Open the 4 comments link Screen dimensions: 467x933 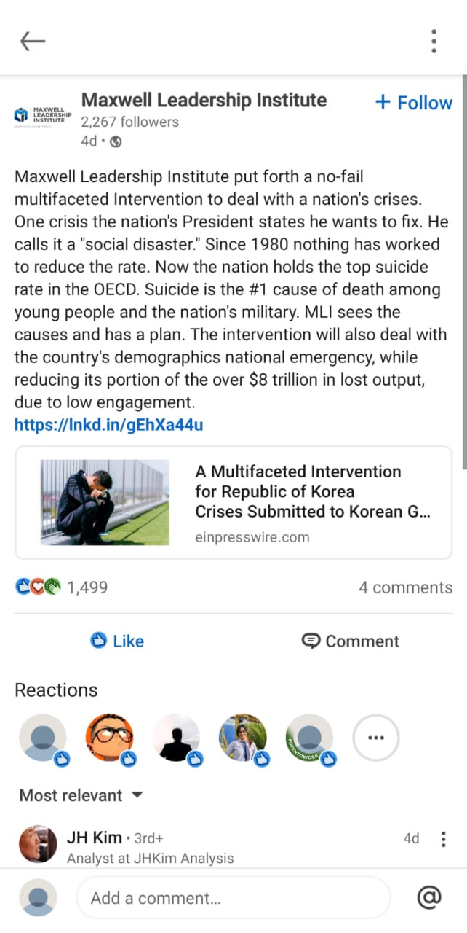[x=405, y=587]
